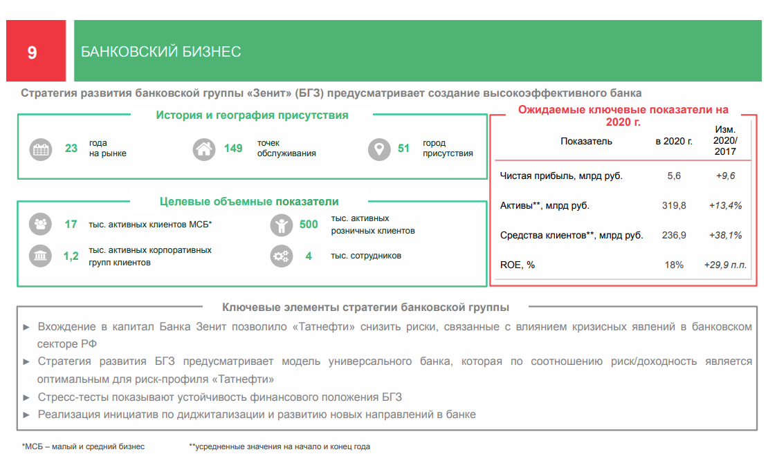Click the 'в 2020 г.' column header

click(674, 142)
